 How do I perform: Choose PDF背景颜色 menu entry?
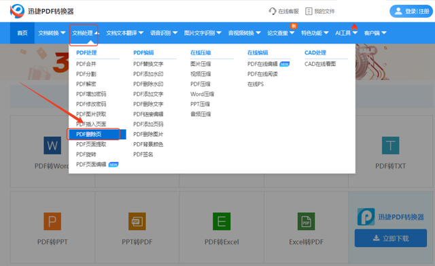point(148,144)
